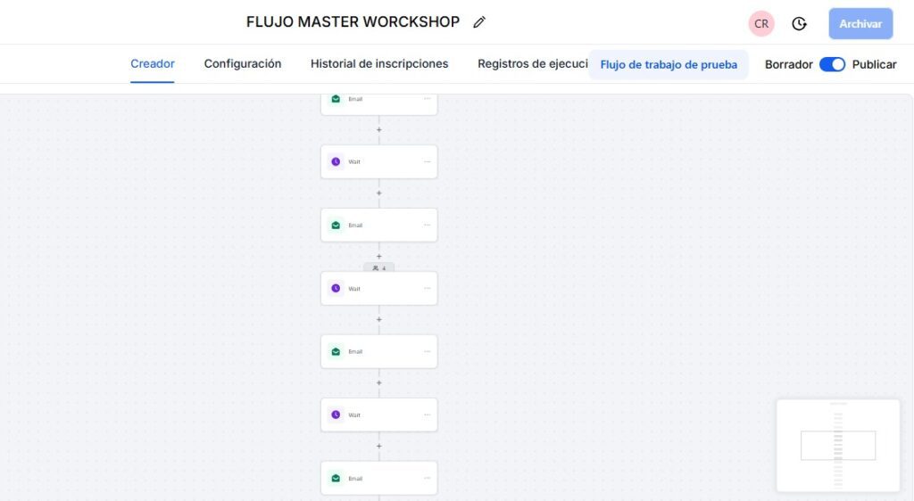This screenshot has height=501, width=914.
Task: Open the three-dot menu on the bottommost Email node
Action: (428, 479)
